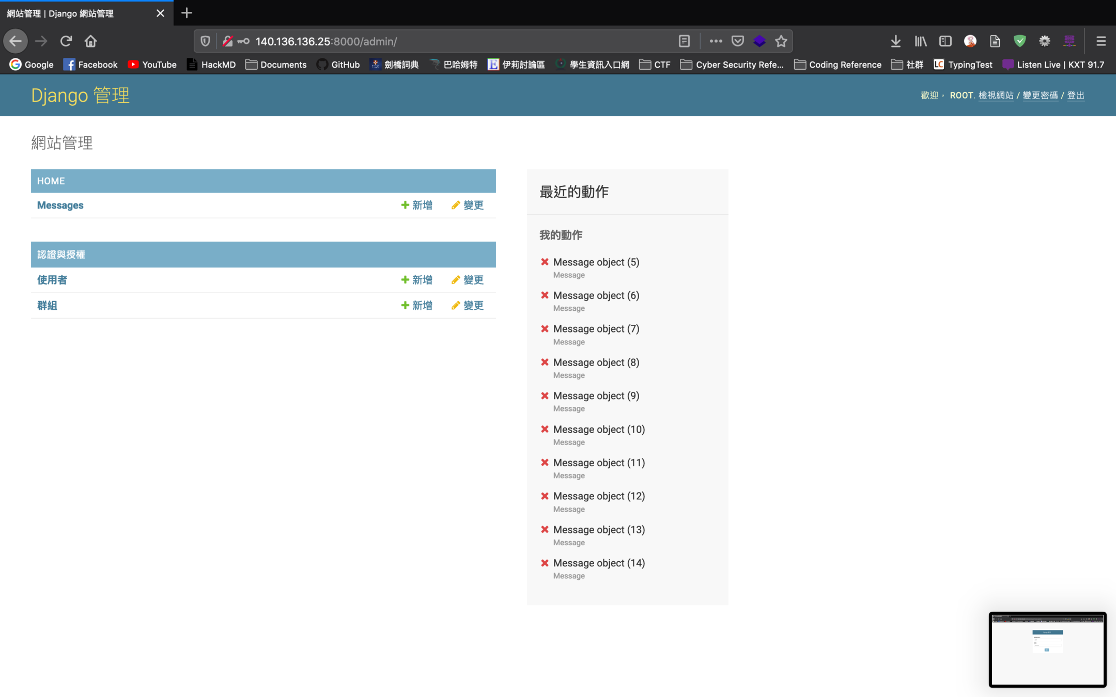
Task: Click the 登出 logout link
Action: pos(1075,96)
